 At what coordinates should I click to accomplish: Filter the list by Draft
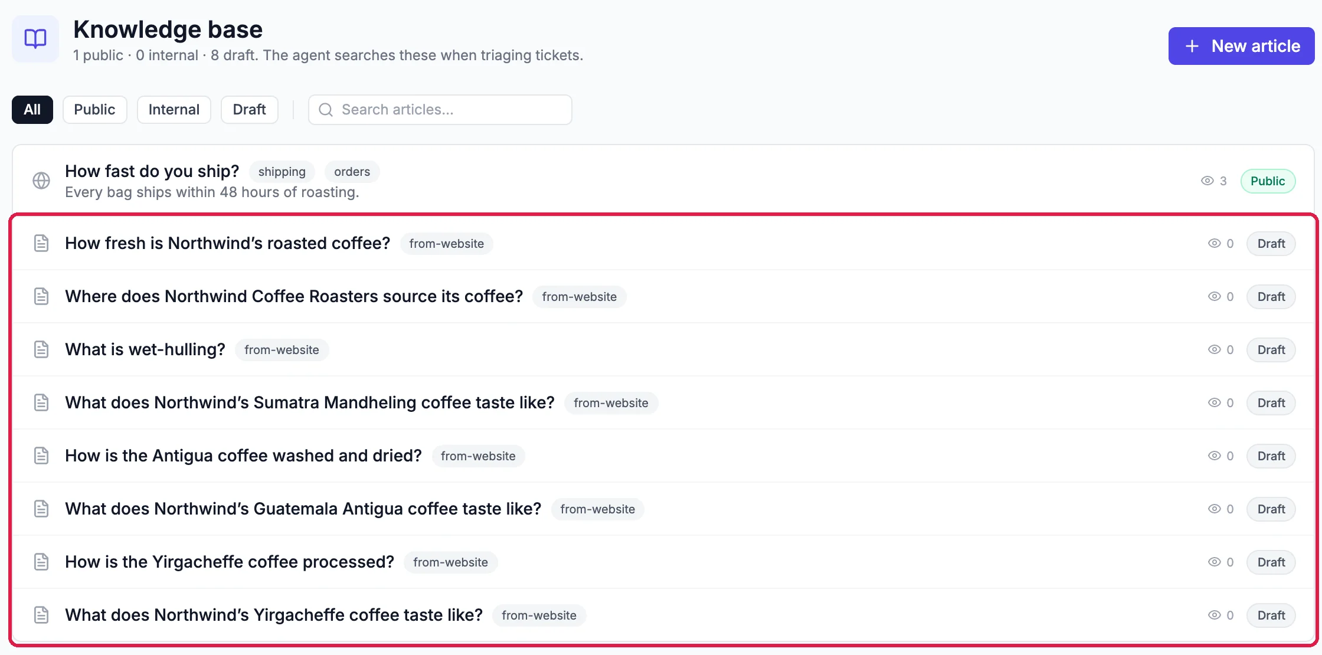point(250,110)
